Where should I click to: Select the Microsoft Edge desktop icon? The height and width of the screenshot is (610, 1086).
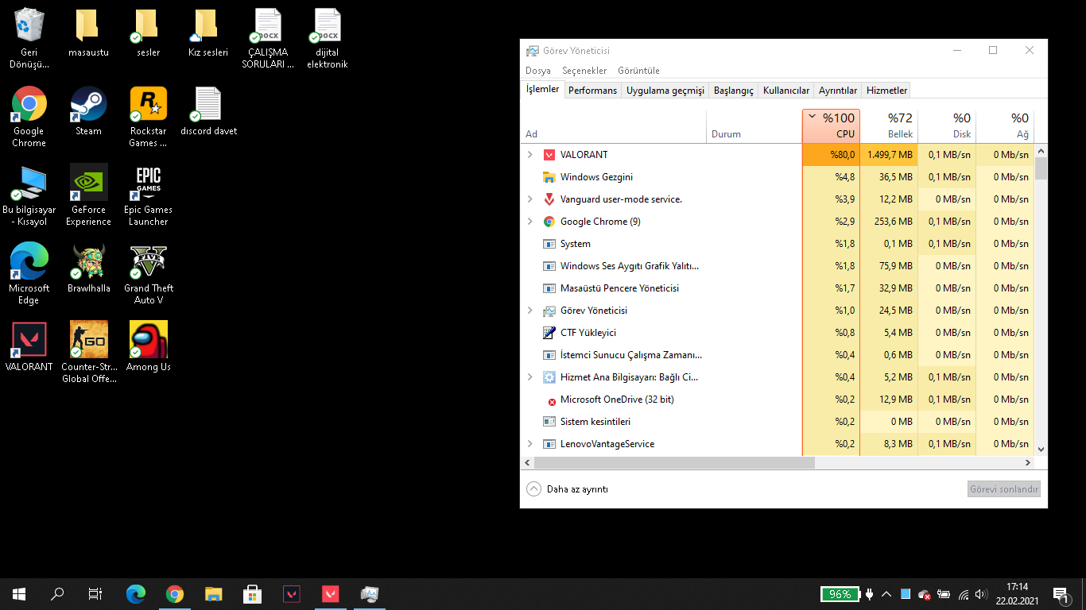tap(29, 274)
